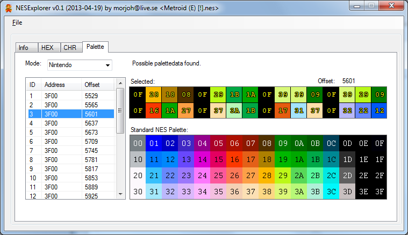Screen dimensions: 408x235
Task: Pick color 2A in Standard NES Palette
Action: (299, 175)
